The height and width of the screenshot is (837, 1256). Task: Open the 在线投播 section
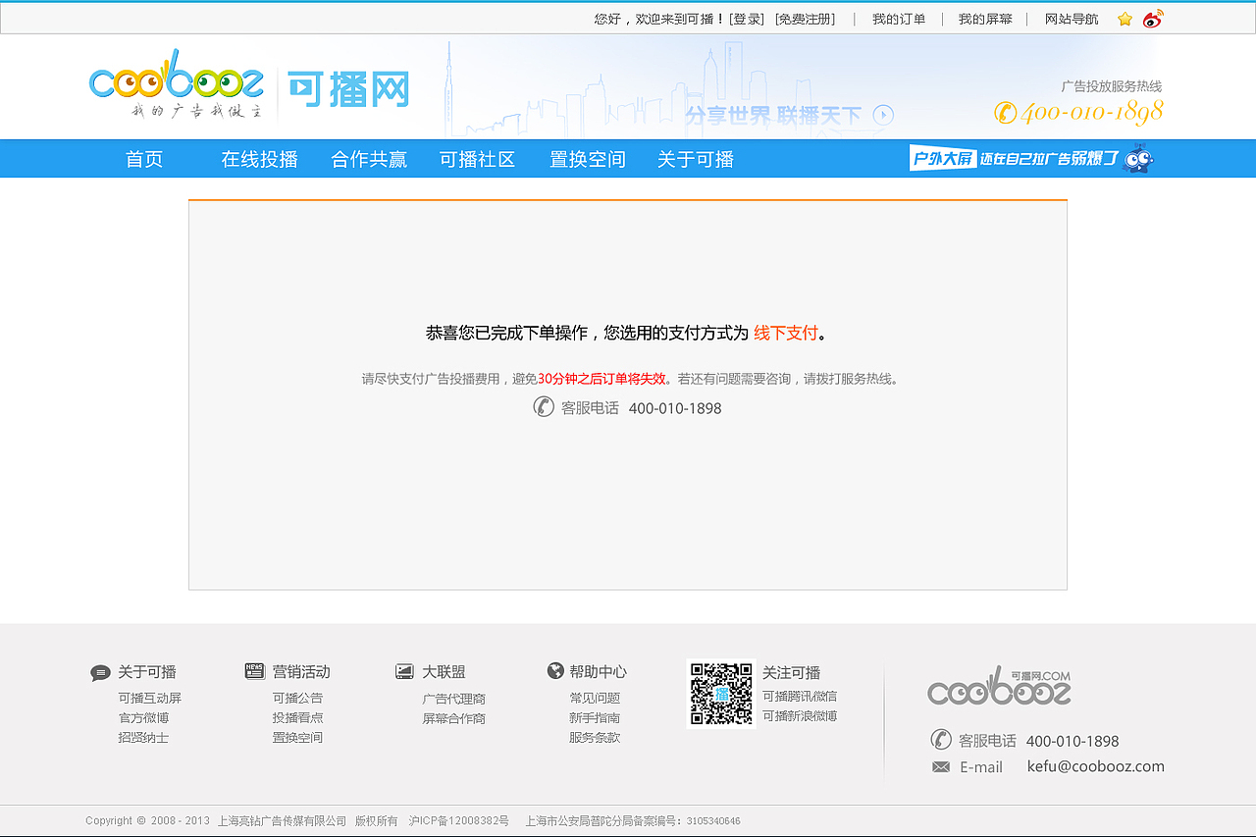pyautogui.click(x=260, y=159)
